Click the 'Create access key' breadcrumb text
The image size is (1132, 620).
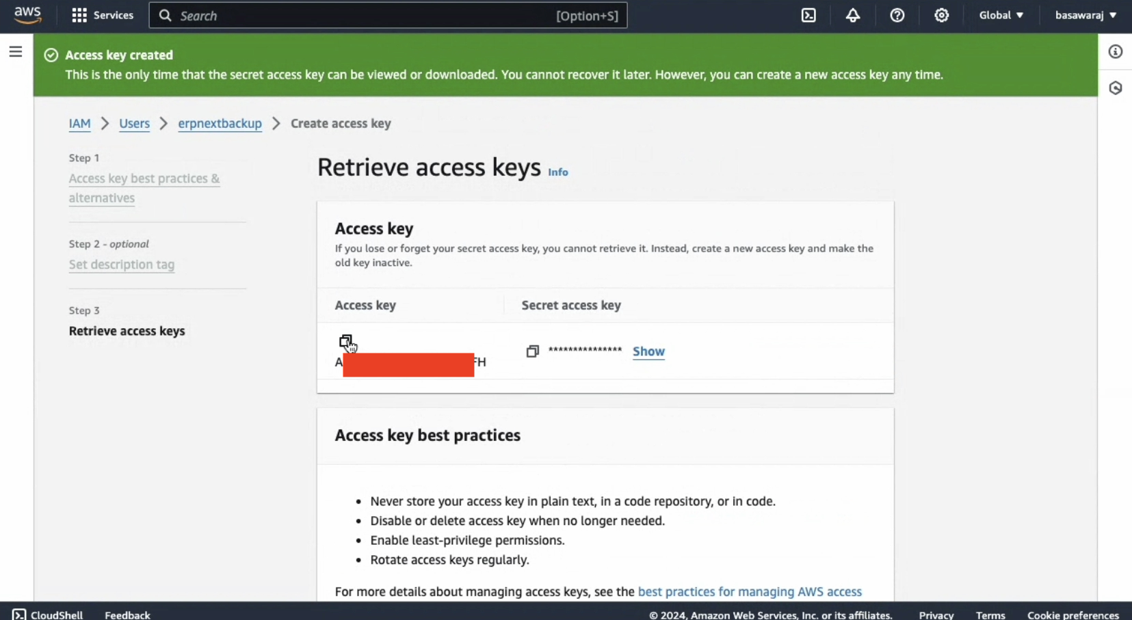tap(341, 124)
